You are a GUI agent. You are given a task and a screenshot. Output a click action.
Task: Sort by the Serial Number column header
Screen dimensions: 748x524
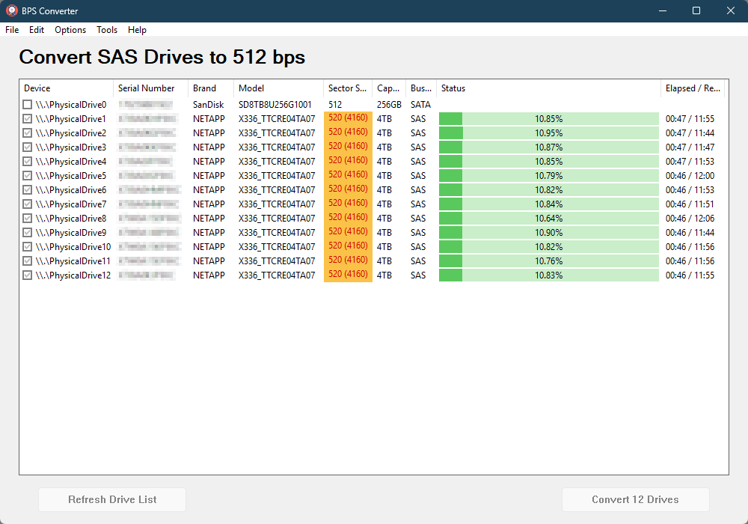(147, 88)
